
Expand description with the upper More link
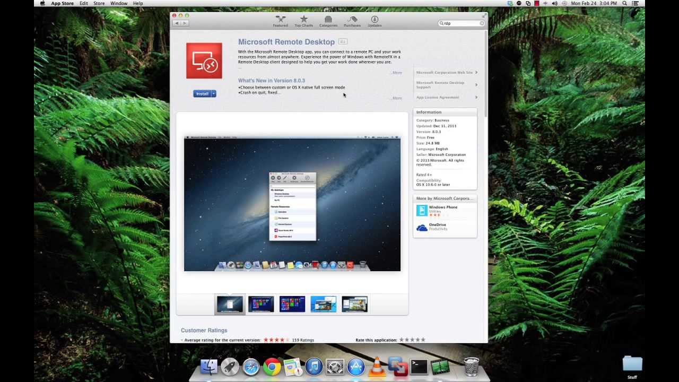pos(397,73)
